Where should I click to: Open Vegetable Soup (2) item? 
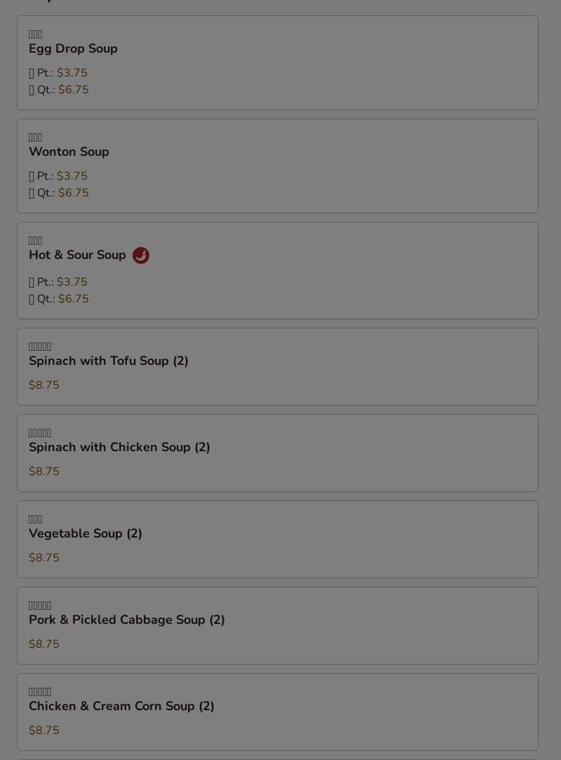point(278,539)
